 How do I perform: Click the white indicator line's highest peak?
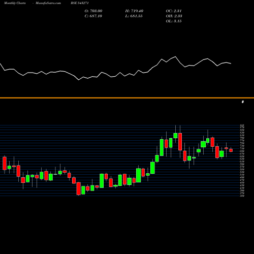click(x=175, y=56)
